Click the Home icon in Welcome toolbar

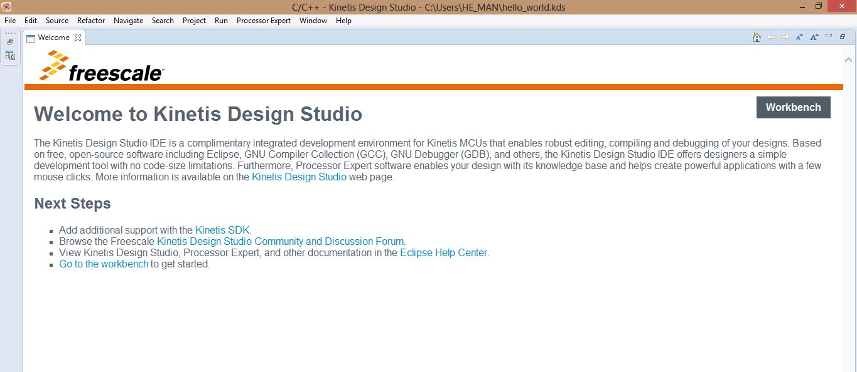click(x=757, y=38)
